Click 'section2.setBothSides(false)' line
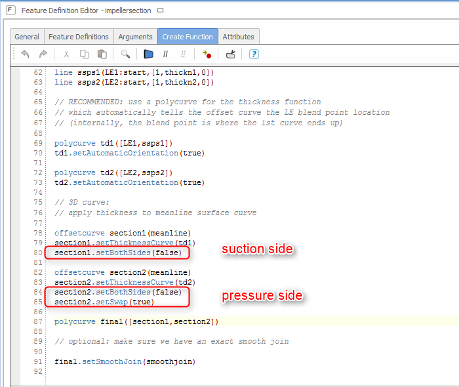The width and height of the screenshot is (459, 387). [x=118, y=292]
